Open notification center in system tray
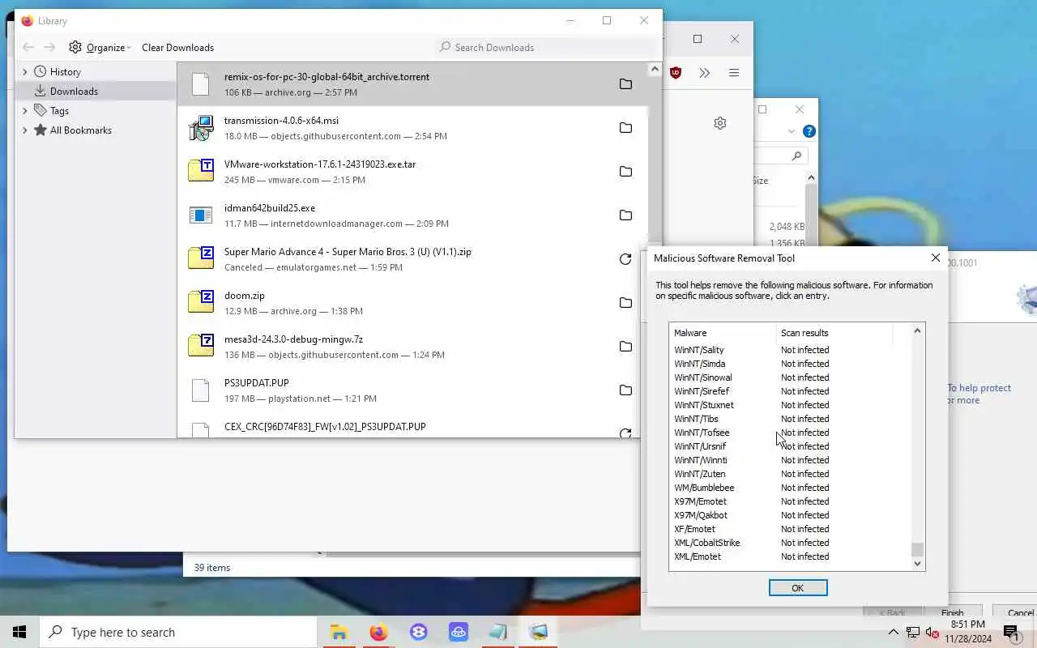The height and width of the screenshot is (648, 1037). pyautogui.click(x=1010, y=632)
